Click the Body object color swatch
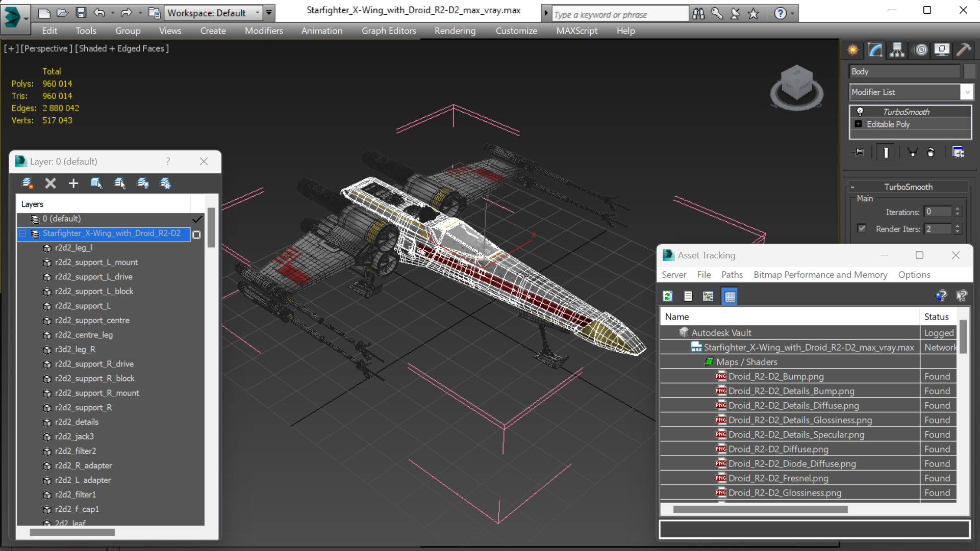This screenshot has height=551, width=980. tap(969, 71)
